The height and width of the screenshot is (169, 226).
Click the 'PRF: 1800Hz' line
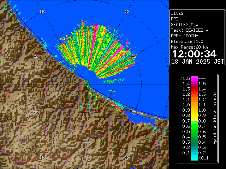184,36
